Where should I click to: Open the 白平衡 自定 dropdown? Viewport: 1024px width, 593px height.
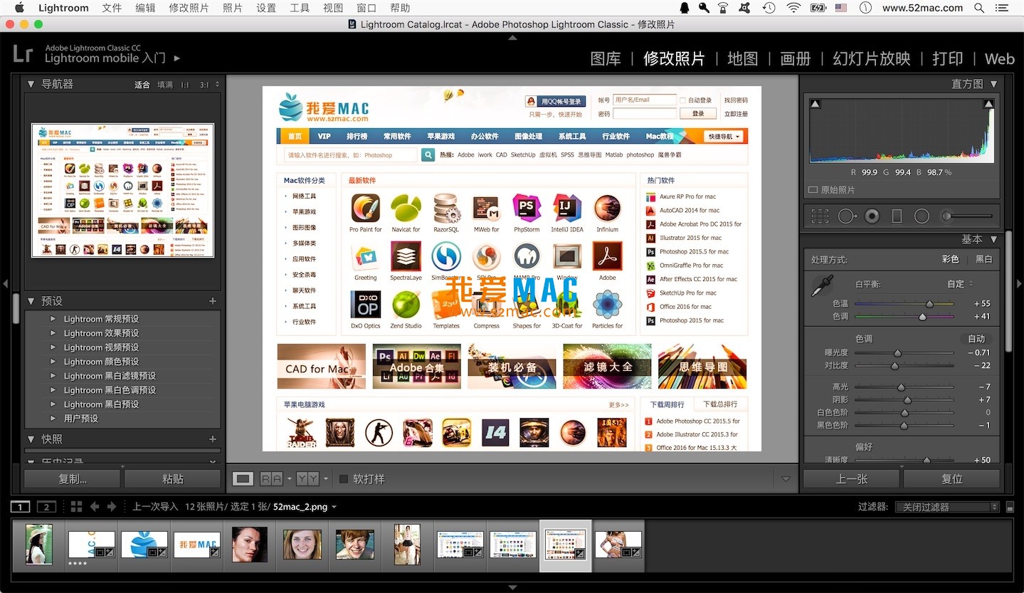click(960, 284)
